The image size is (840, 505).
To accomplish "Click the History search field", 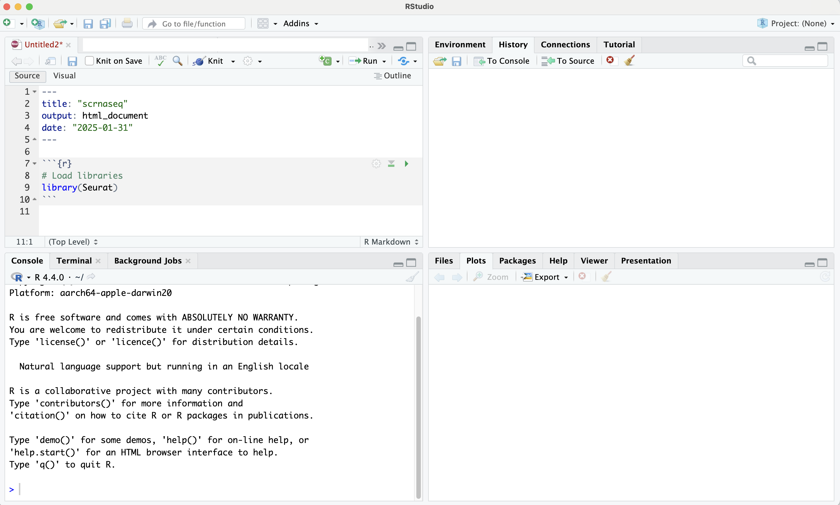I will click(x=786, y=61).
